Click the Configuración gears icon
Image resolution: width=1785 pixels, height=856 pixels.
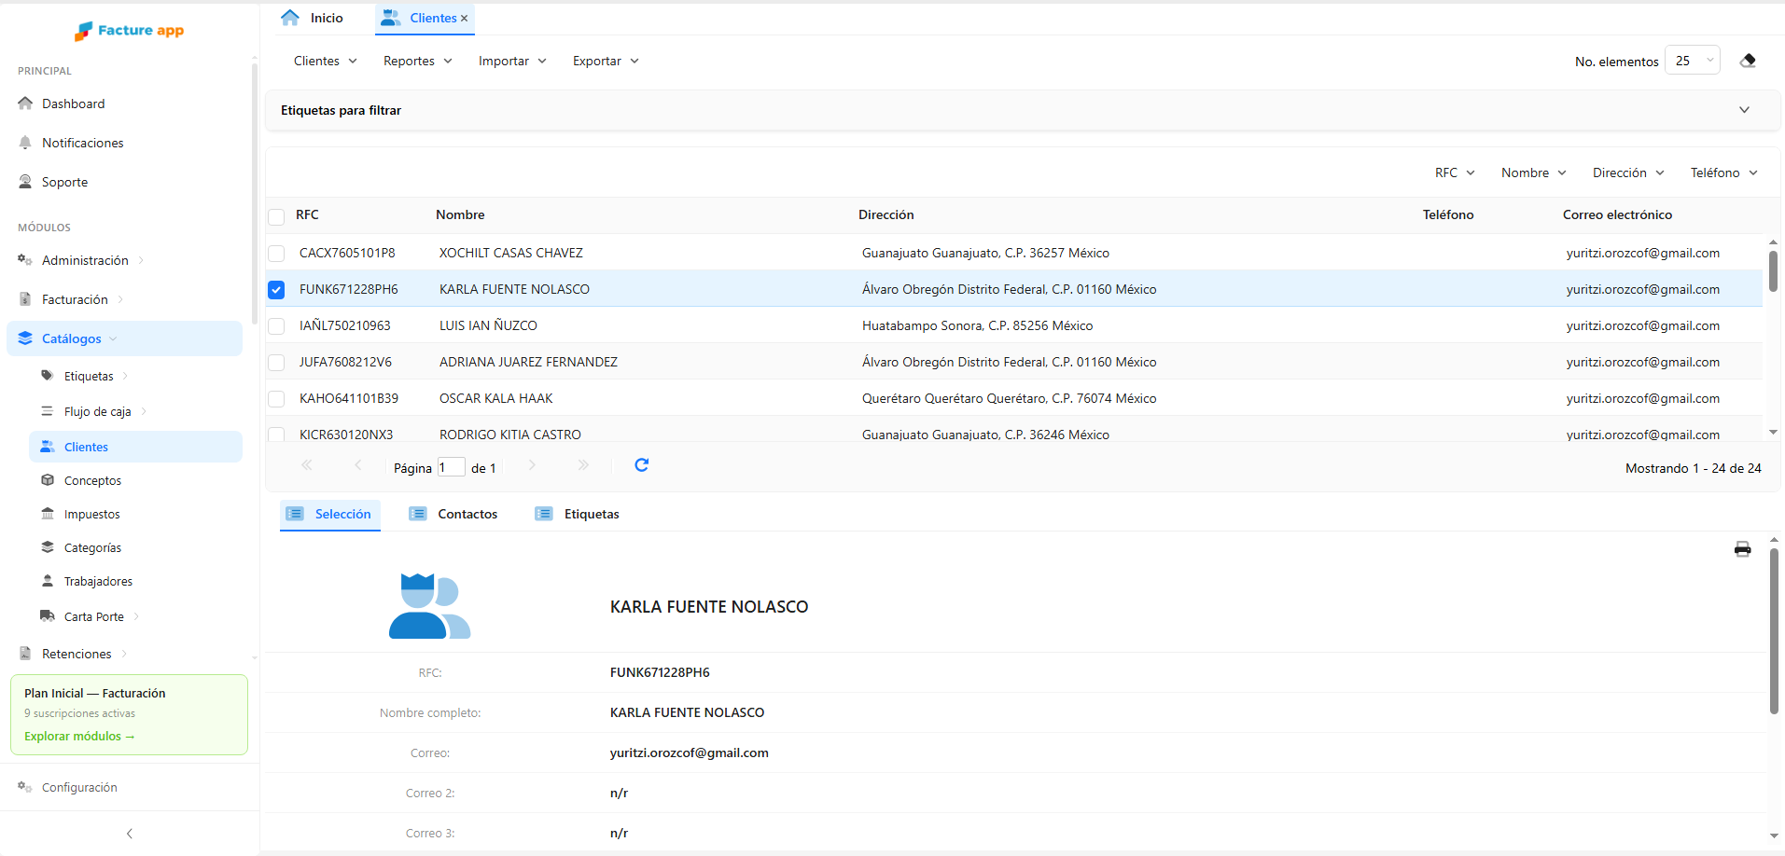click(x=25, y=787)
